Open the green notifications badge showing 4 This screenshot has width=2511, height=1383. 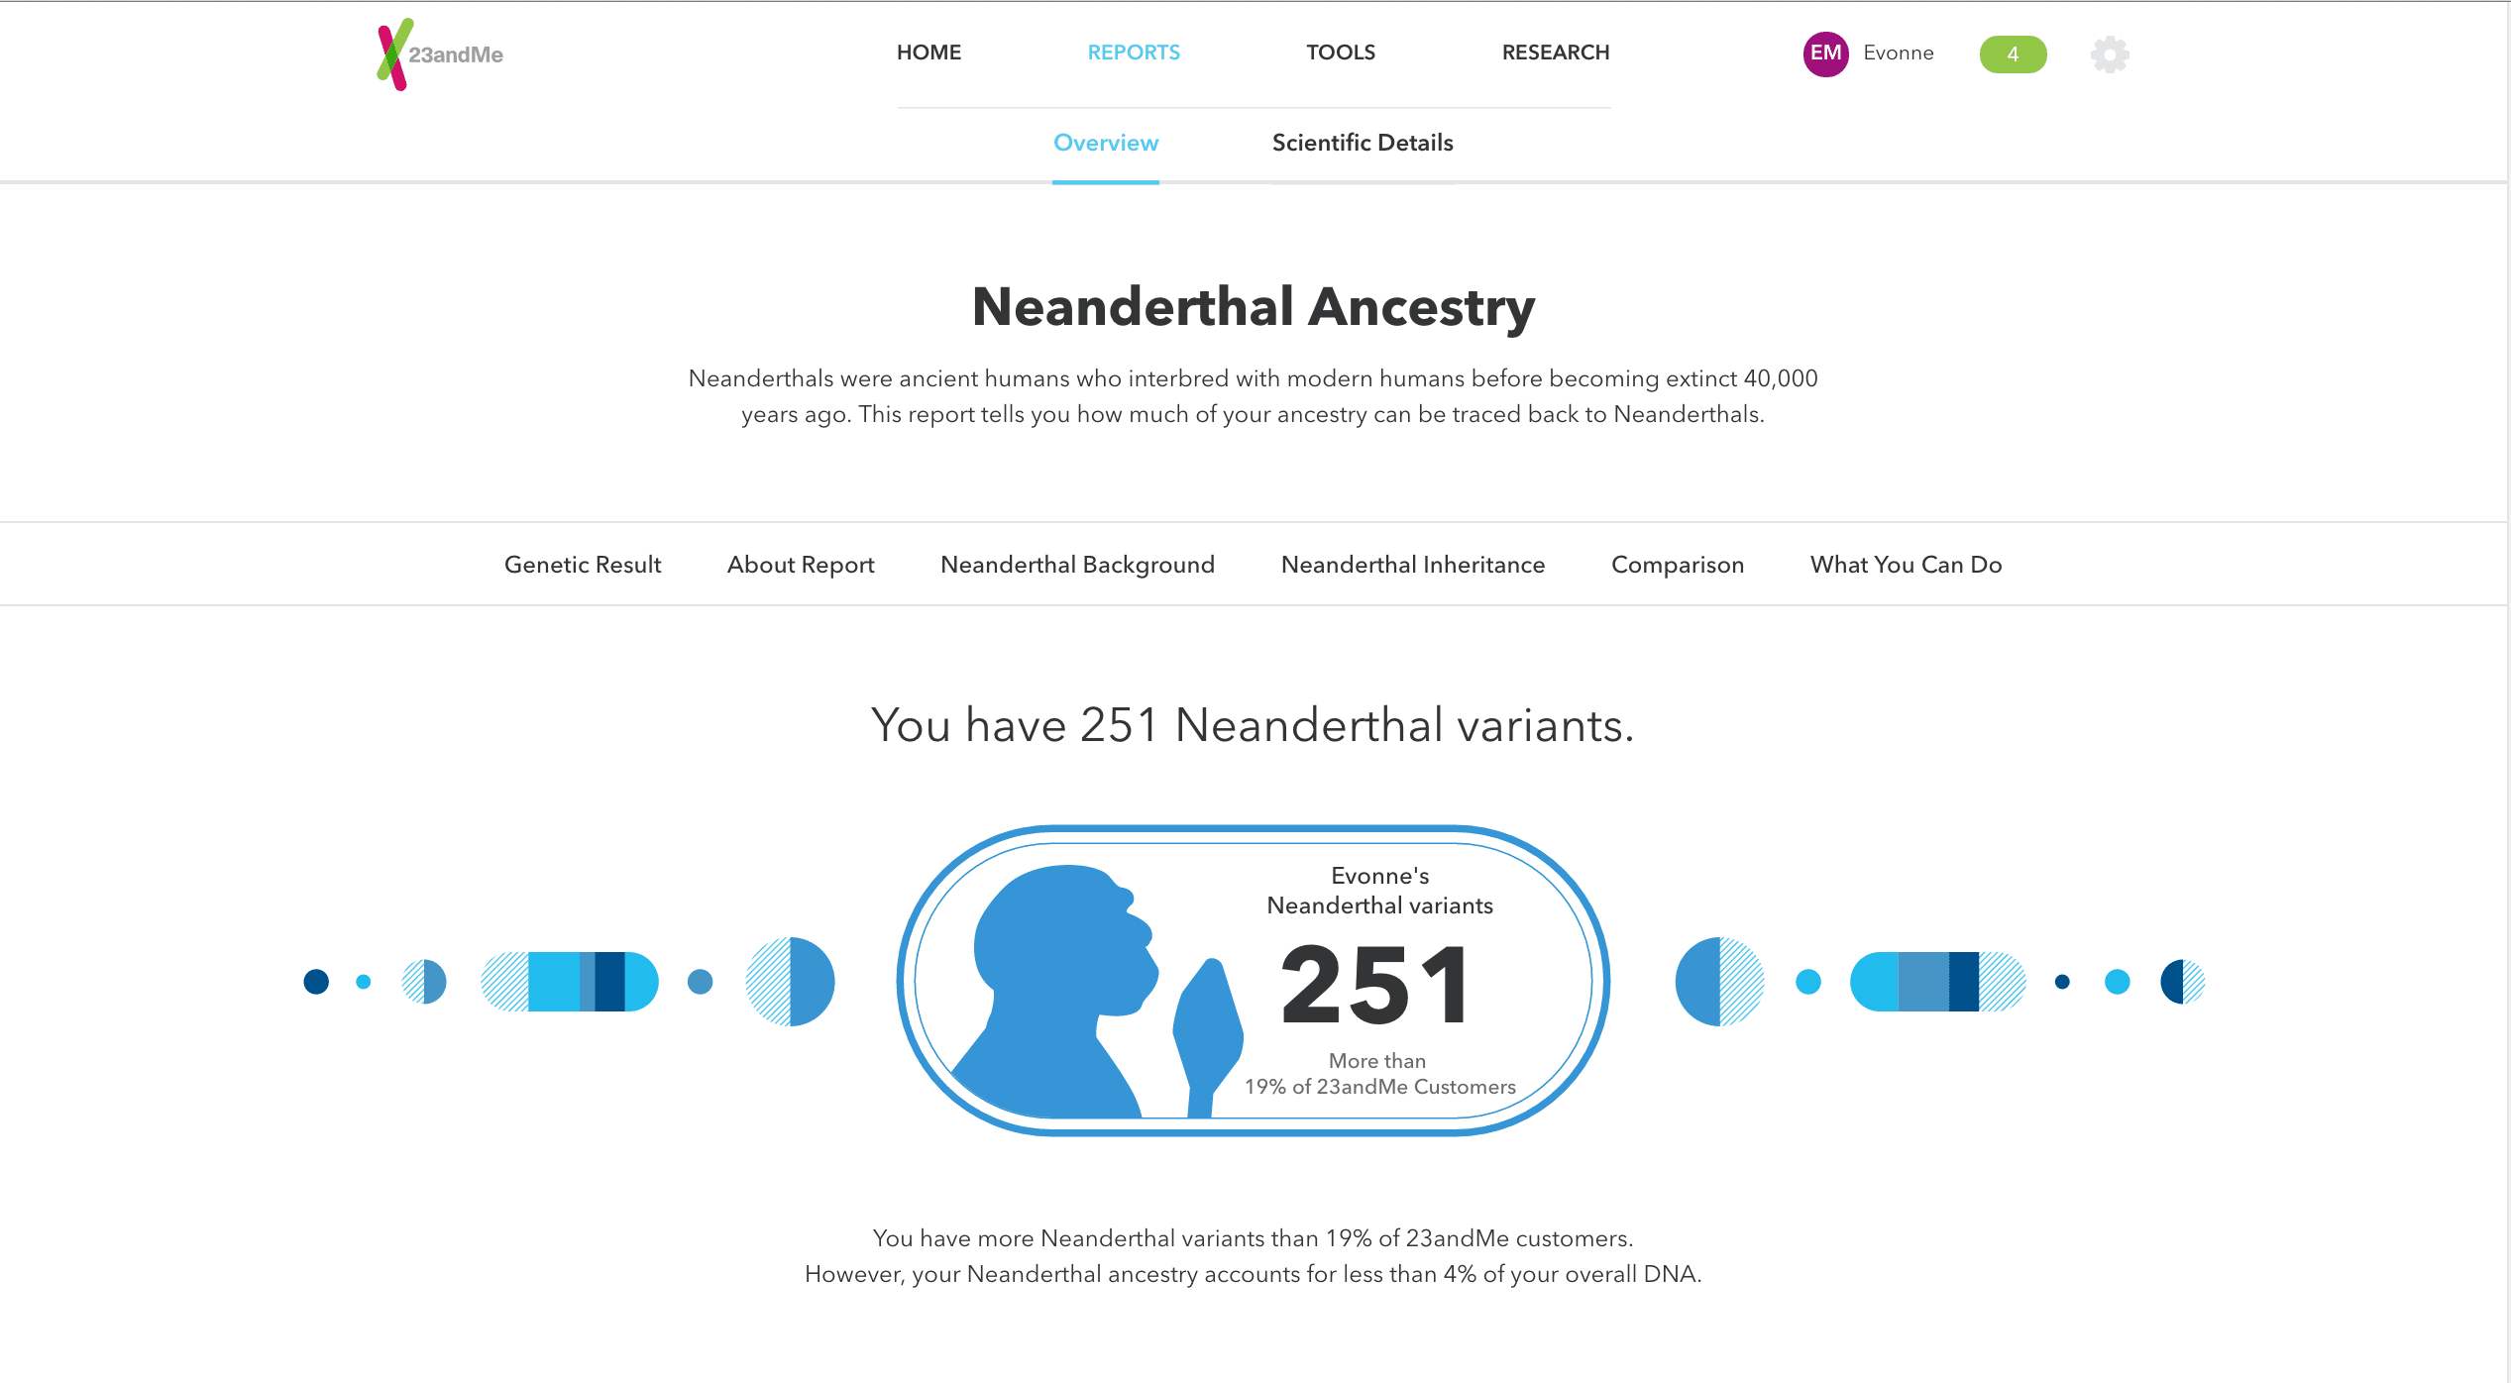point(2013,54)
